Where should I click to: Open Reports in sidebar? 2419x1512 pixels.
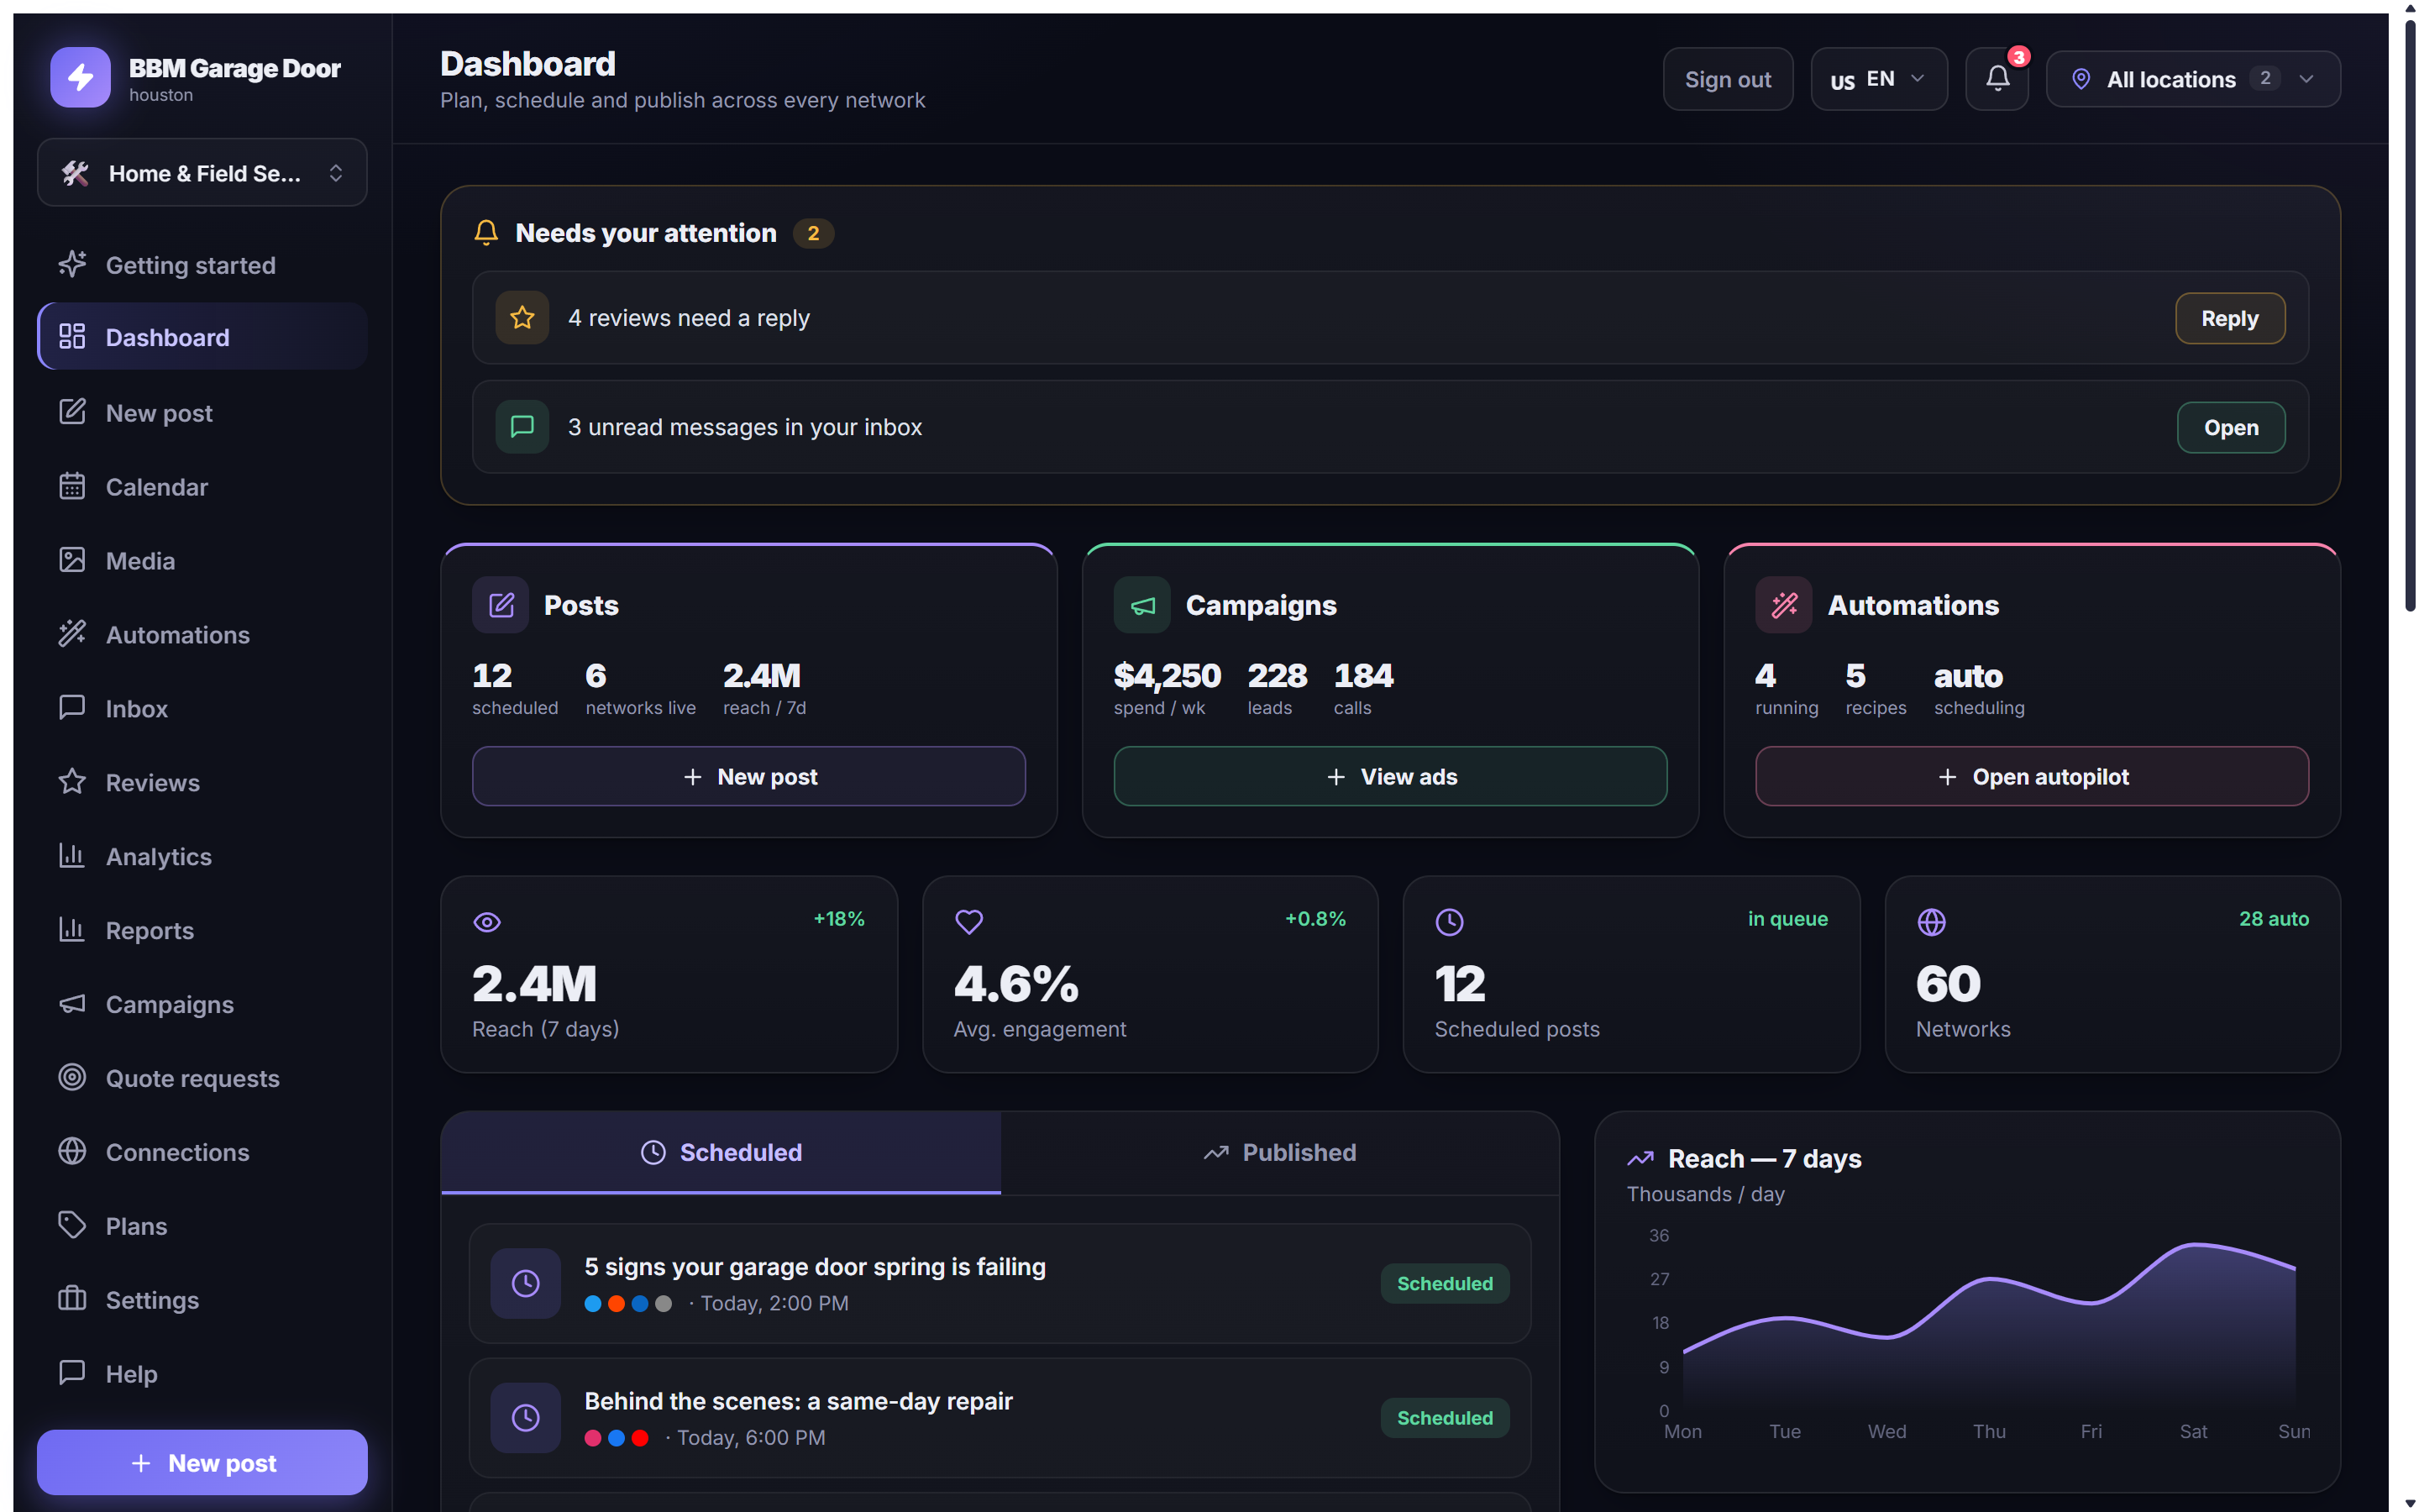point(202,930)
